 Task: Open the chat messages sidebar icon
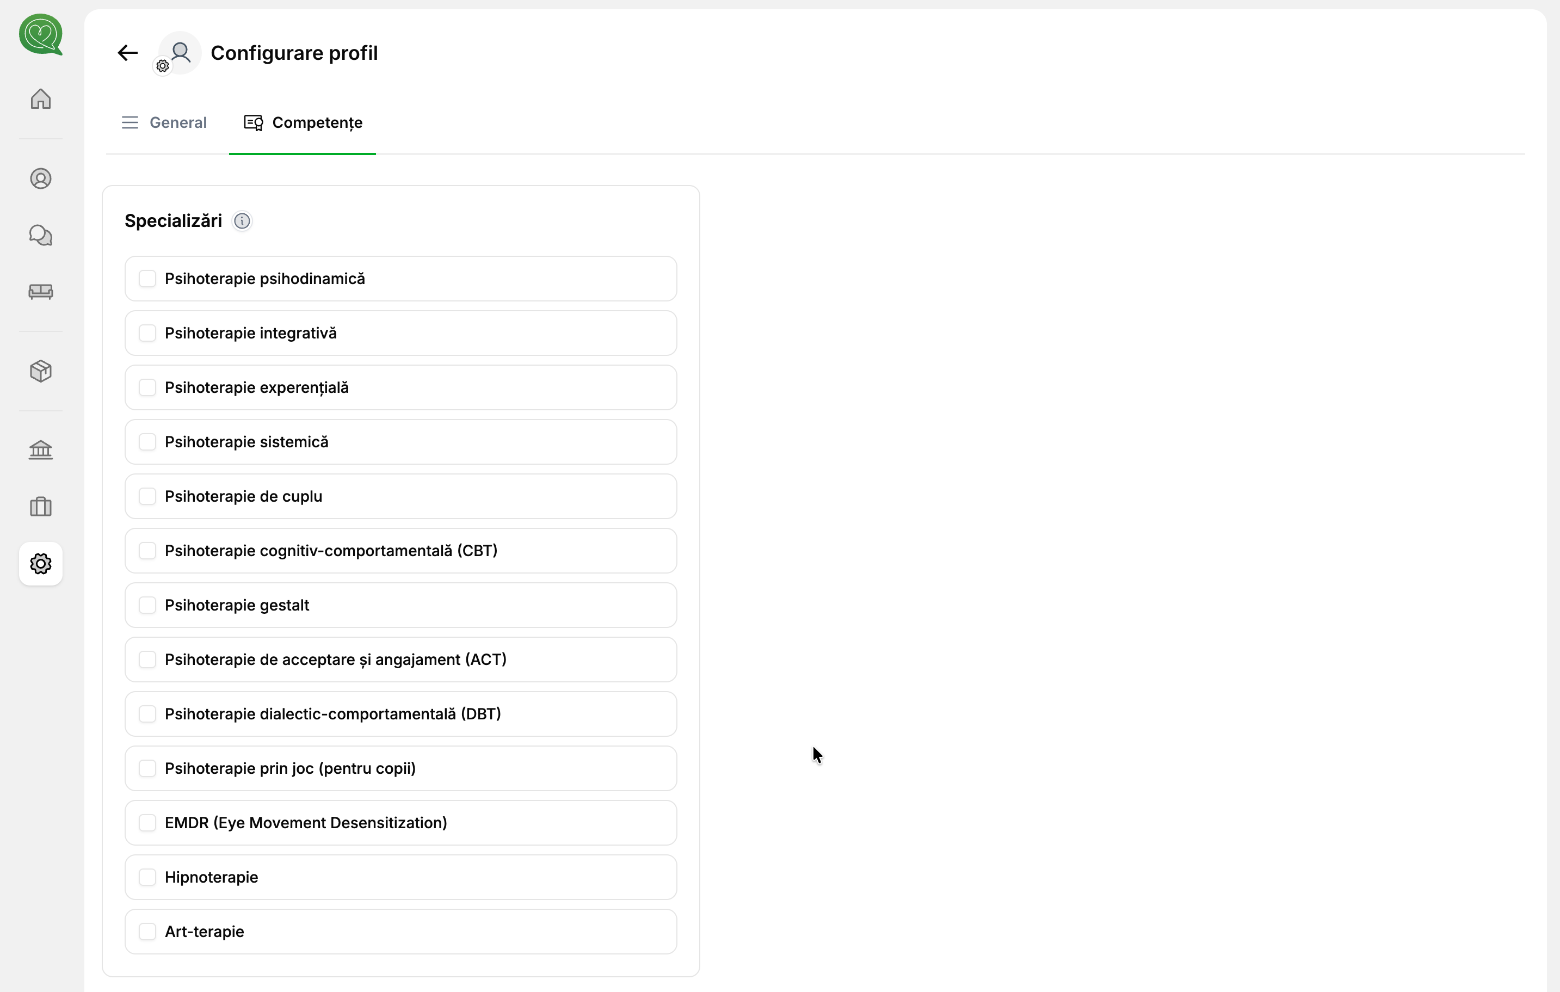(x=41, y=235)
